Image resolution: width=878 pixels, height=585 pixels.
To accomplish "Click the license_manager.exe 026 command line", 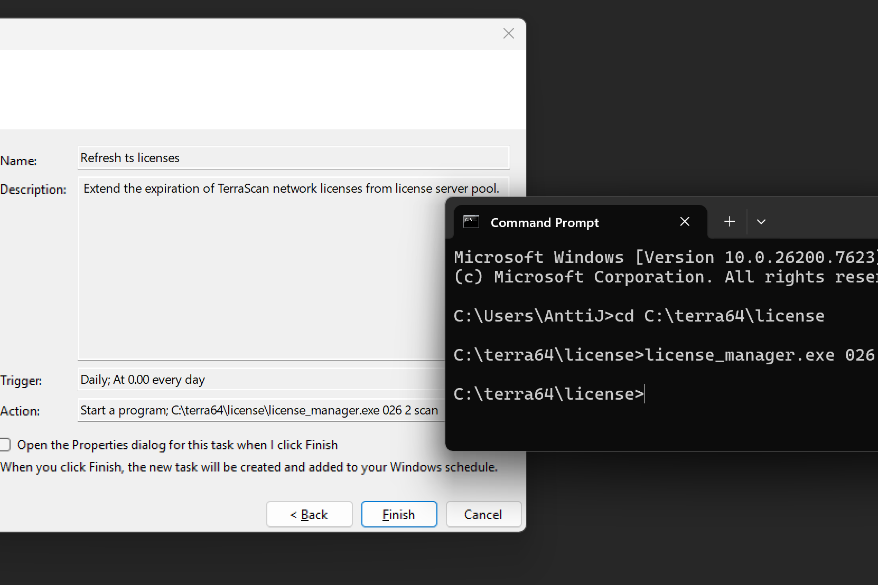I will (663, 355).
